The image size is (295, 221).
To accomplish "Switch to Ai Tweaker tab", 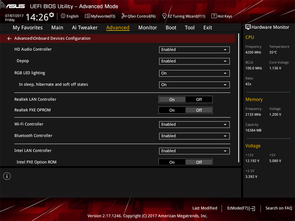I will pos(85,28).
